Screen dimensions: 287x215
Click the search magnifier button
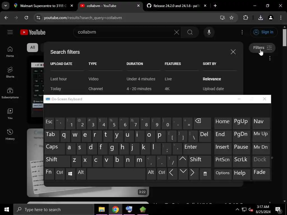(x=190, y=32)
